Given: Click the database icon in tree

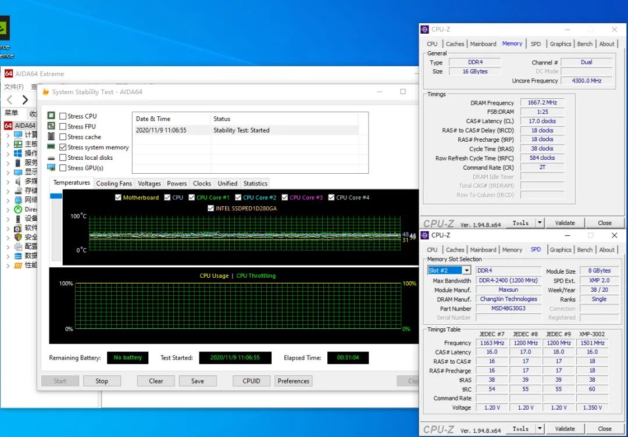Looking at the screenshot, I should click(x=18, y=256).
